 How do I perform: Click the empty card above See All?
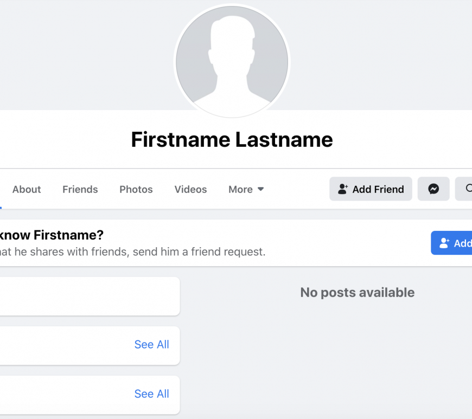[x=90, y=296]
